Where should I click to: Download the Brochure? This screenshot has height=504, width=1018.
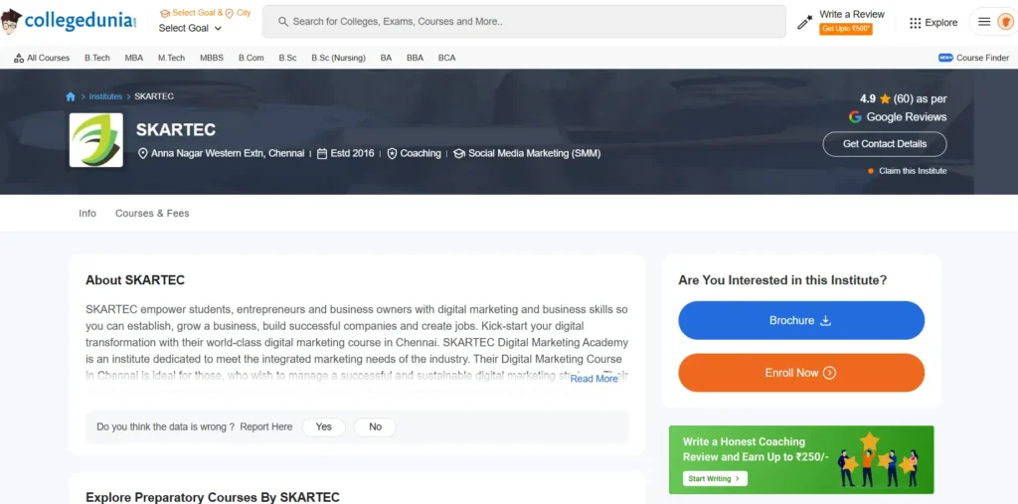pos(801,320)
